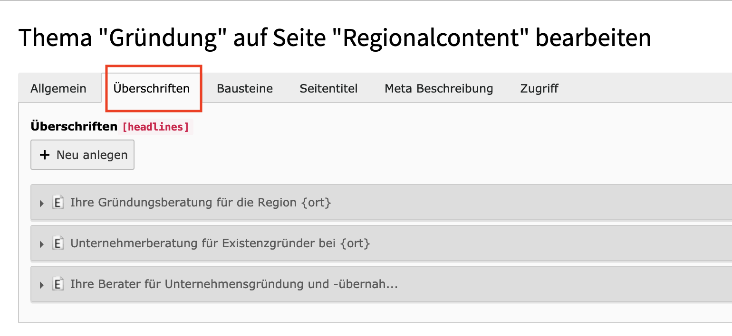The width and height of the screenshot is (732, 336).
Task: Switch to the Allgemein tab
Action: click(x=58, y=89)
